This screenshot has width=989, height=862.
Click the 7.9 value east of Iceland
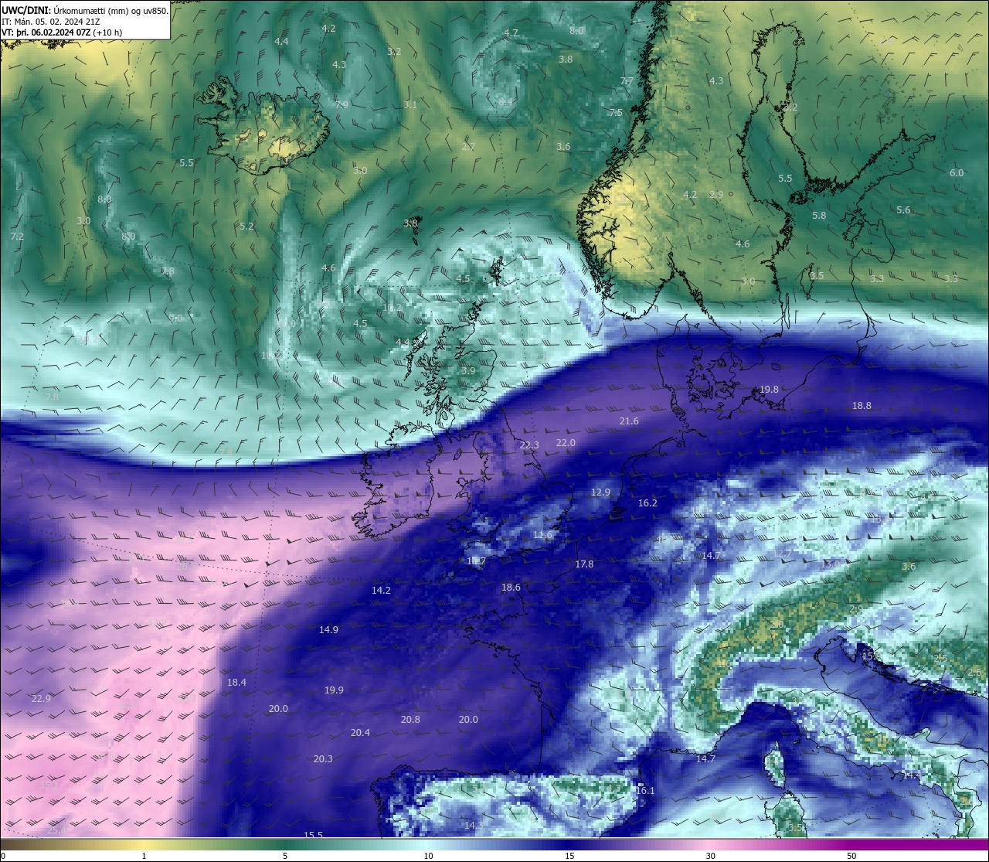[x=342, y=104]
